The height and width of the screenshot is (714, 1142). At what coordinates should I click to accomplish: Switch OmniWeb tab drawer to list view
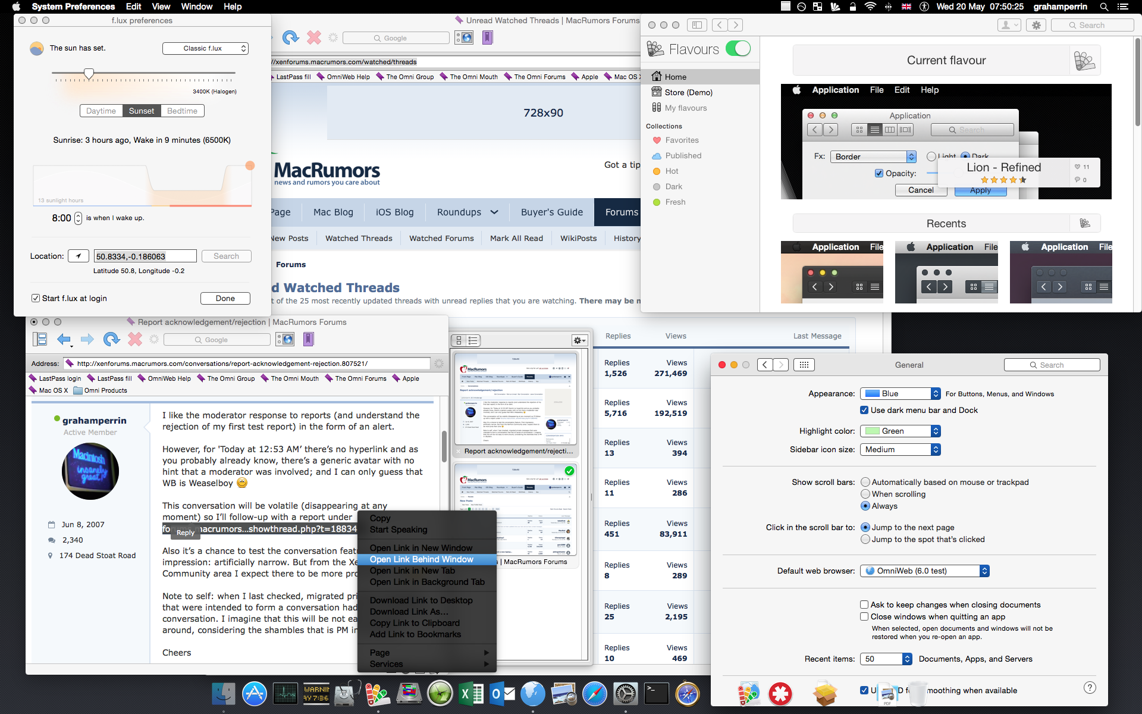(473, 340)
